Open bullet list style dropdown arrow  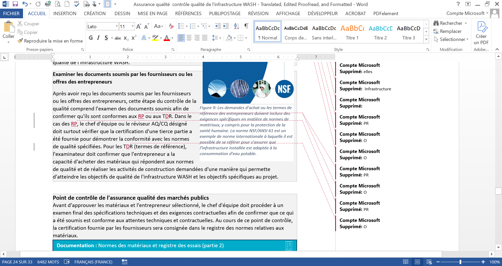click(x=187, y=26)
